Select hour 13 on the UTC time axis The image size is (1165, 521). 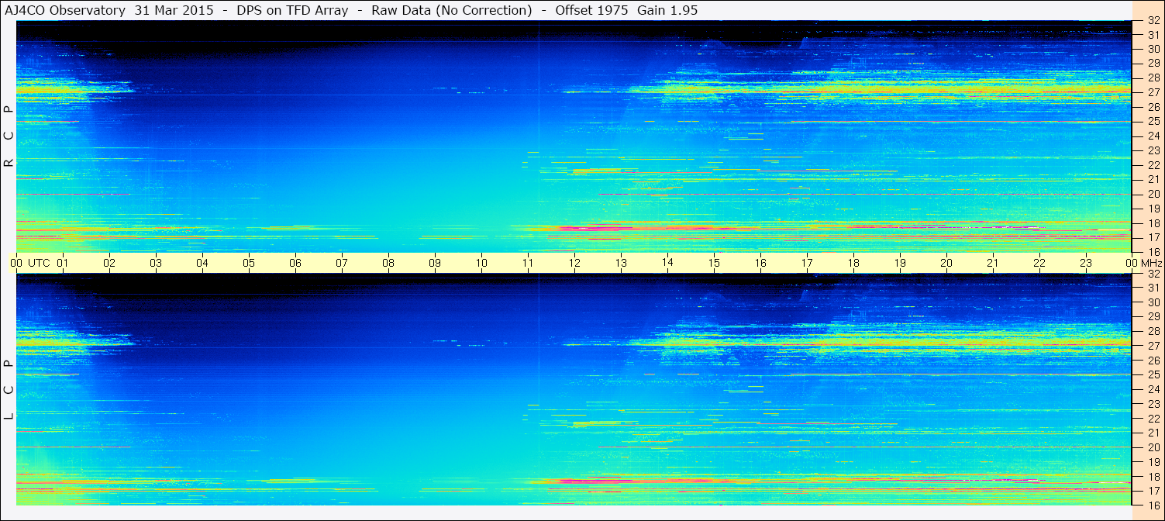pyautogui.click(x=621, y=263)
